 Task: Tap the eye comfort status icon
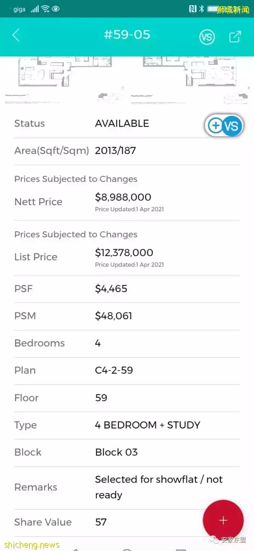point(56,9)
